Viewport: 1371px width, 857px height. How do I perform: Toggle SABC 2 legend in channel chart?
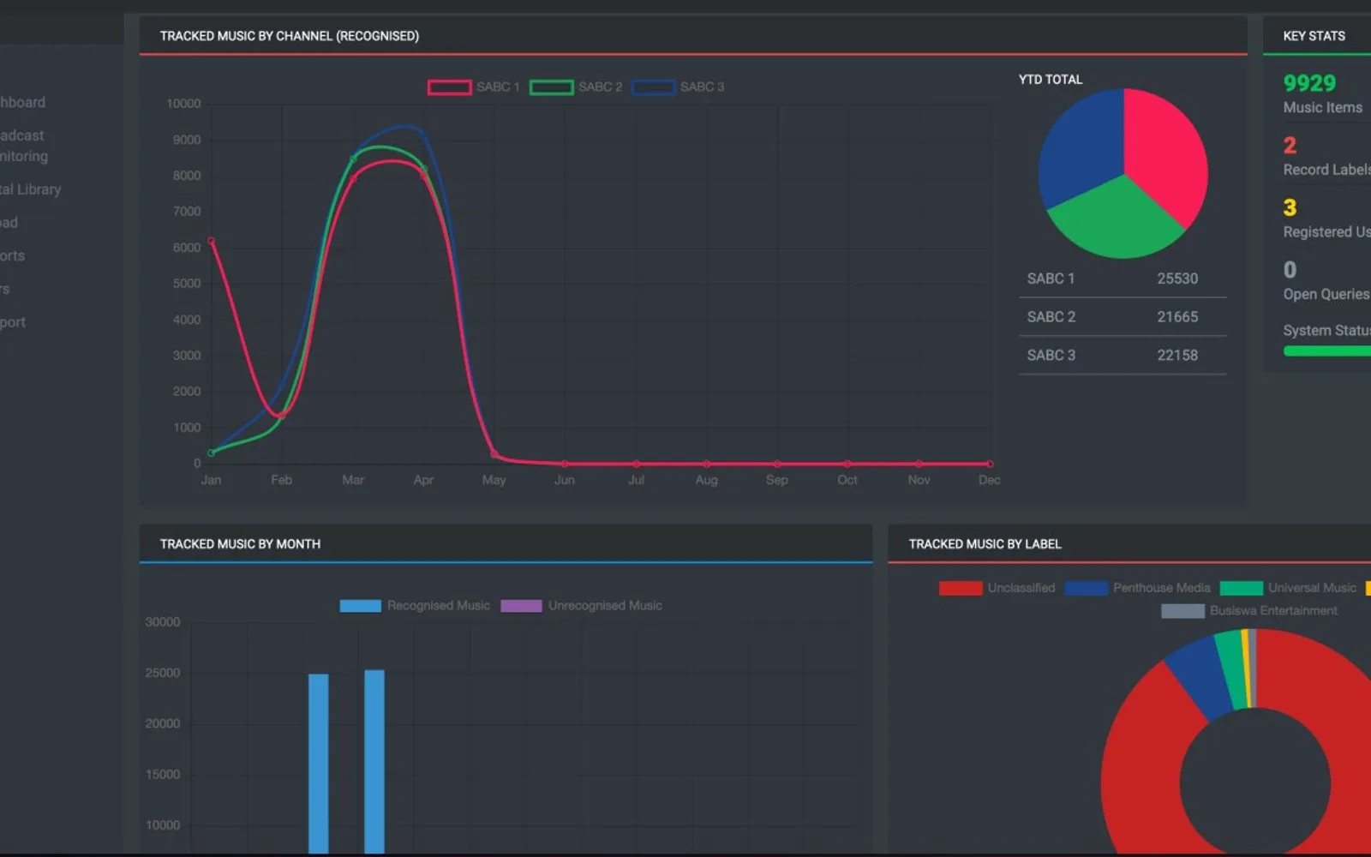tap(576, 87)
